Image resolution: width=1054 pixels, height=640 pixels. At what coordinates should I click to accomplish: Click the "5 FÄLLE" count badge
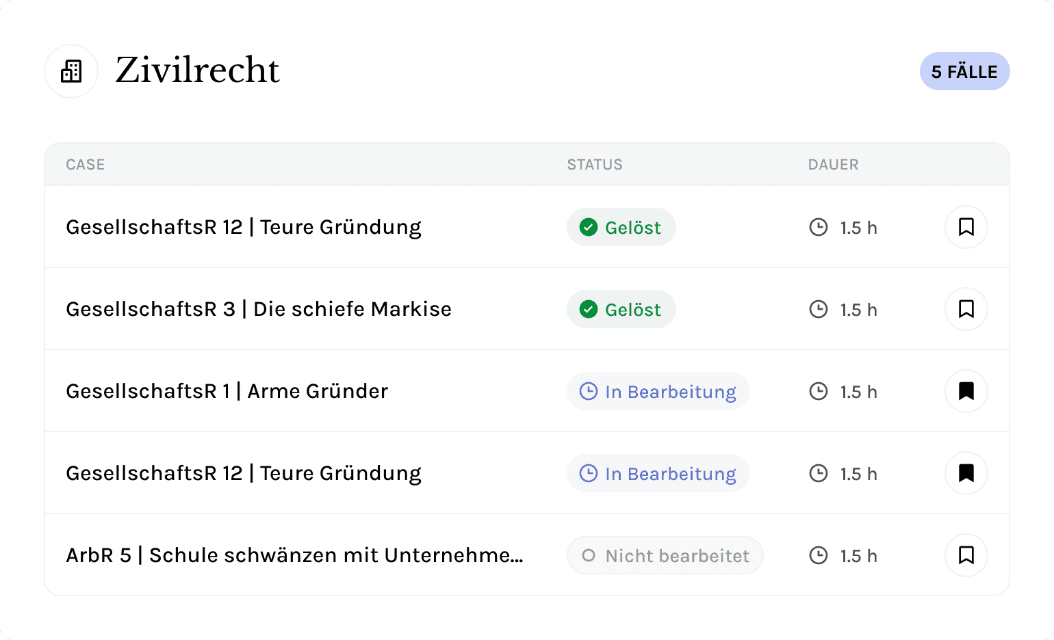[x=964, y=72]
